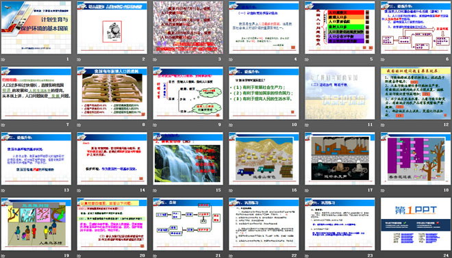Click the animation star icon under slide 13
The height and width of the screenshot is (258, 452).
[x=3, y=190]
